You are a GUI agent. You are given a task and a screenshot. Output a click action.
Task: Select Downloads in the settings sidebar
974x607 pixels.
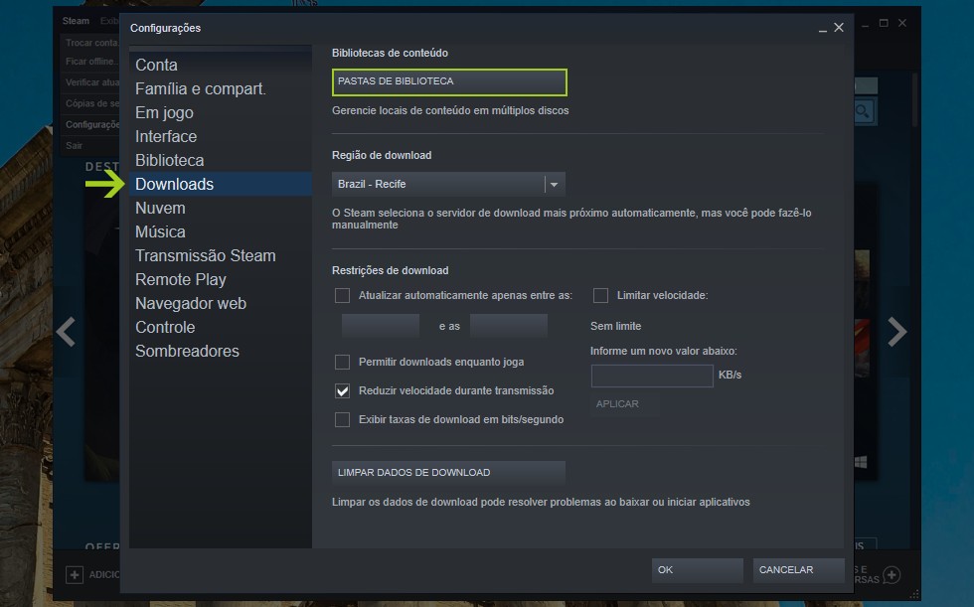tap(220, 185)
